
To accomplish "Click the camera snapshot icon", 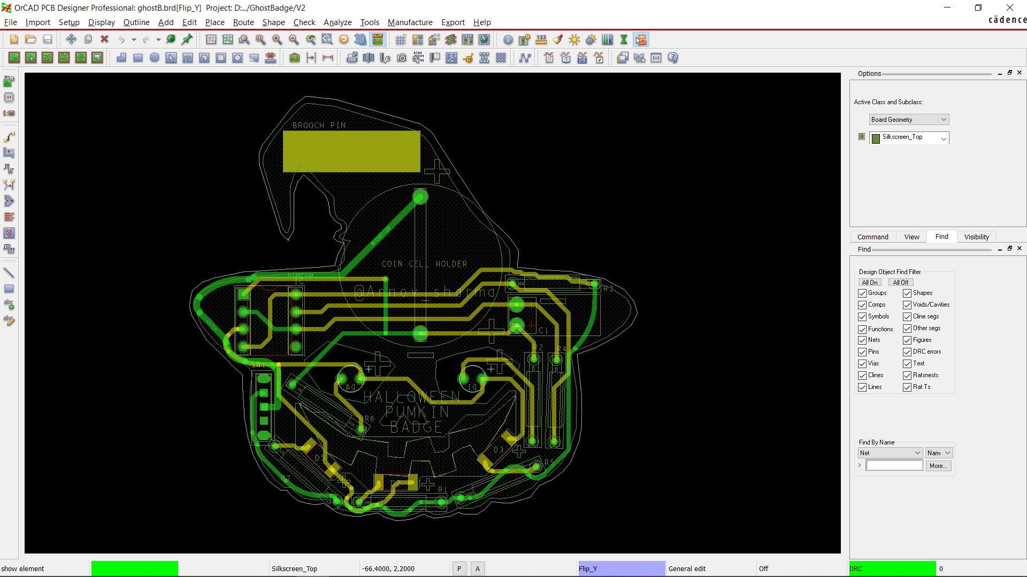I will pyautogui.click(x=402, y=58).
